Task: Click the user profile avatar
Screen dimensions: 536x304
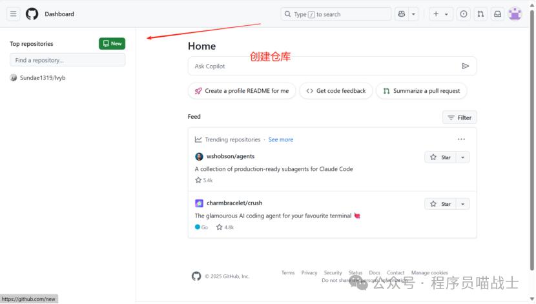Action: click(515, 14)
